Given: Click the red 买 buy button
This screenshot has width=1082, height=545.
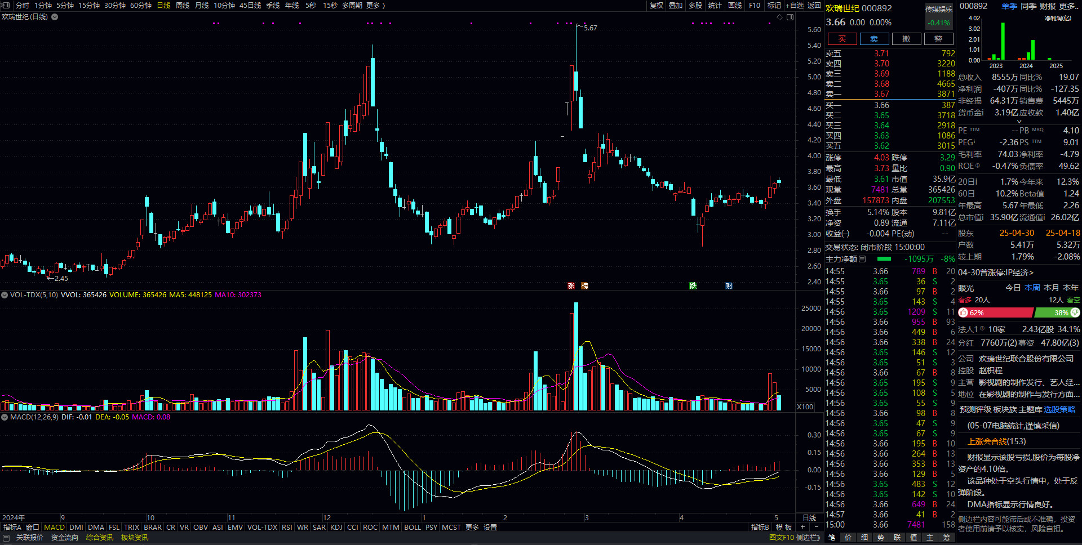Looking at the screenshot, I should click(x=842, y=39).
